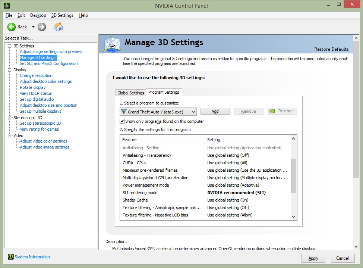Open the Help menu
This screenshot has width=363, height=268.
[x=83, y=15]
